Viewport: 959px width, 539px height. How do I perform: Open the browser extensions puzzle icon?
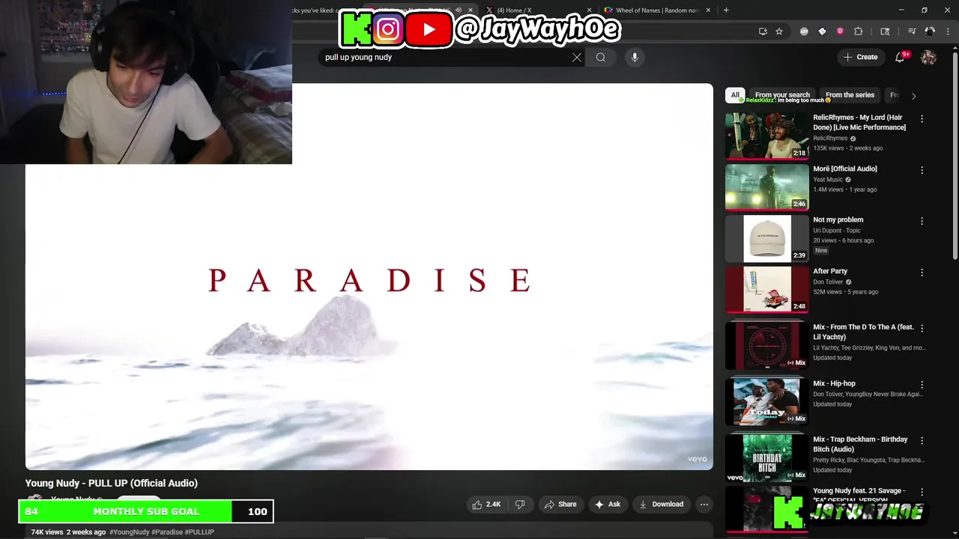pos(859,31)
